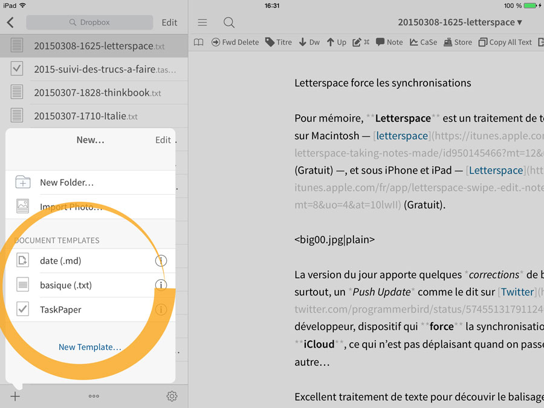Tap the Store toolbar button
544x408 pixels.
(x=458, y=42)
